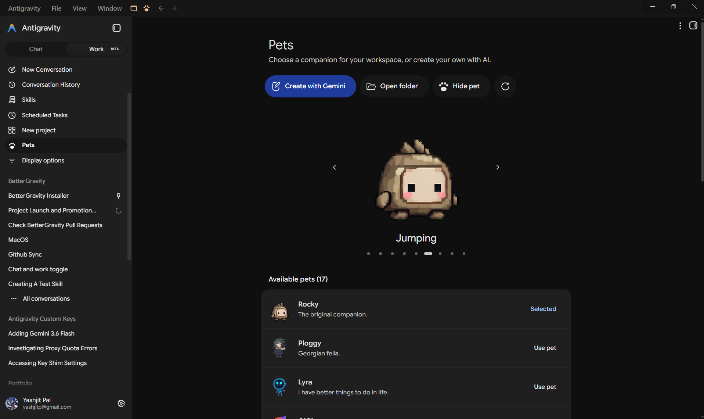Viewport: 704px width, 419px height.
Task: Click the Rocky pet thumbnail
Action: pyautogui.click(x=280, y=311)
